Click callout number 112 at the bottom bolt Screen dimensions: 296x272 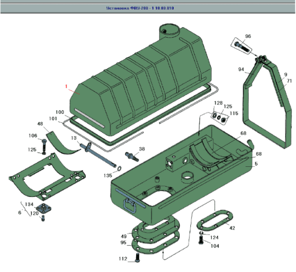pos(122,258)
